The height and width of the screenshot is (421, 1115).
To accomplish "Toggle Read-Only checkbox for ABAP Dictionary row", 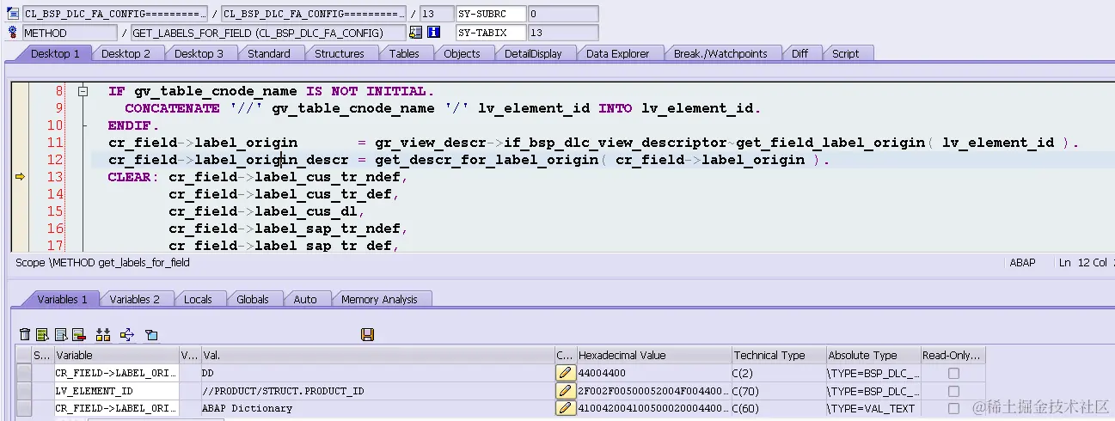I will [953, 407].
